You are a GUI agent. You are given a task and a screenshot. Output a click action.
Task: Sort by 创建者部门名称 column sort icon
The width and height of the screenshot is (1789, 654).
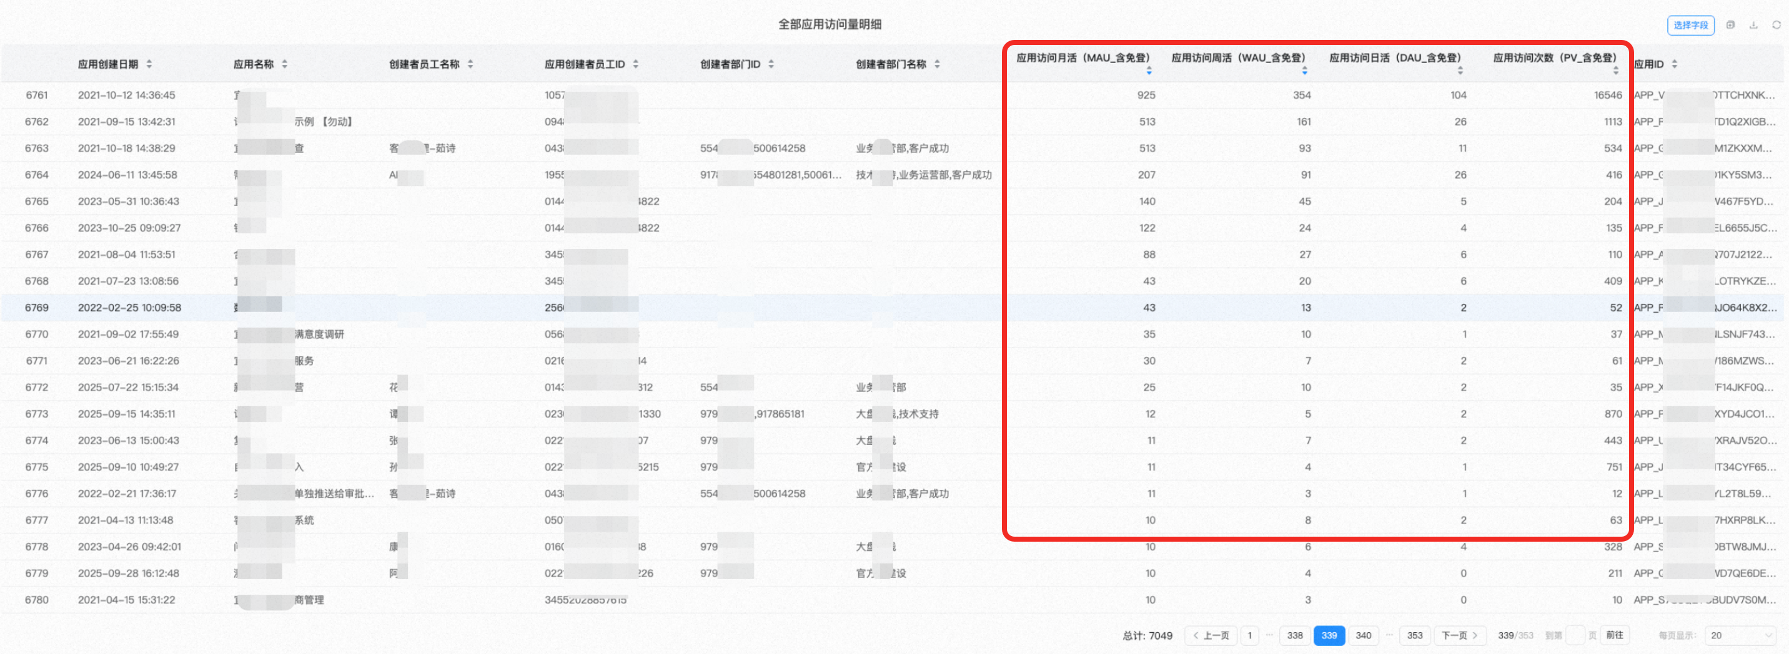[937, 64]
